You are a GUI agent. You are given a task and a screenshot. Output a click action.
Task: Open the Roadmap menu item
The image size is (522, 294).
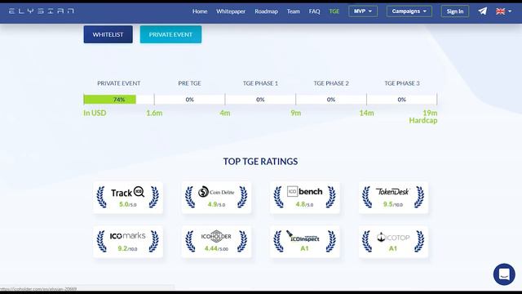[x=267, y=11]
